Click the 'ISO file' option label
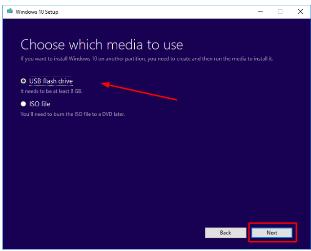Image resolution: width=311 pixels, height=251 pixels. 40,104
